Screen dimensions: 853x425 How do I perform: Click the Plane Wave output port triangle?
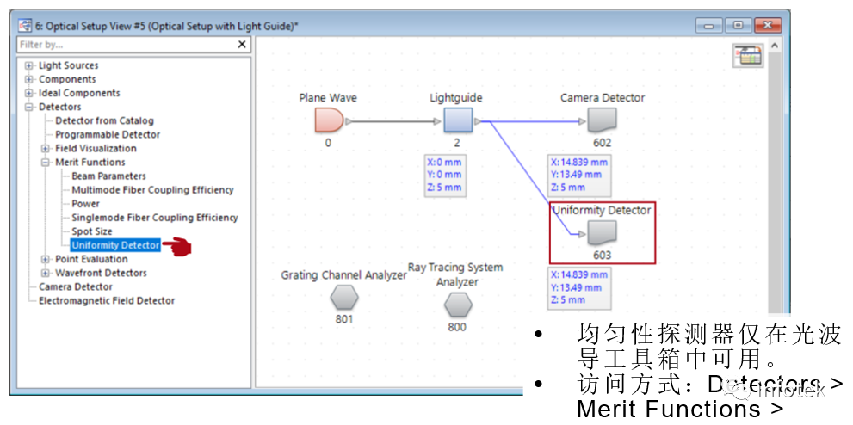349,121
